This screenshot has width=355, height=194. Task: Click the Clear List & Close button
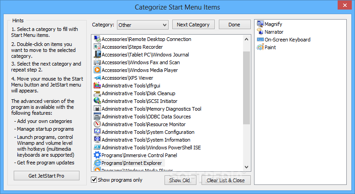coord(226,180)
